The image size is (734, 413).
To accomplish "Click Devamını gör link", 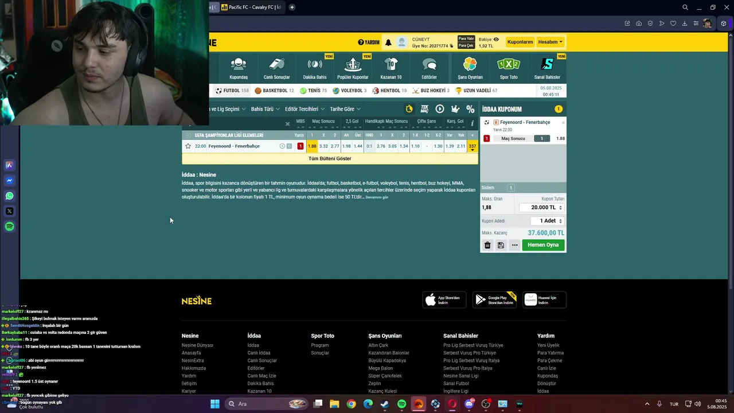I will click(377, 197).
